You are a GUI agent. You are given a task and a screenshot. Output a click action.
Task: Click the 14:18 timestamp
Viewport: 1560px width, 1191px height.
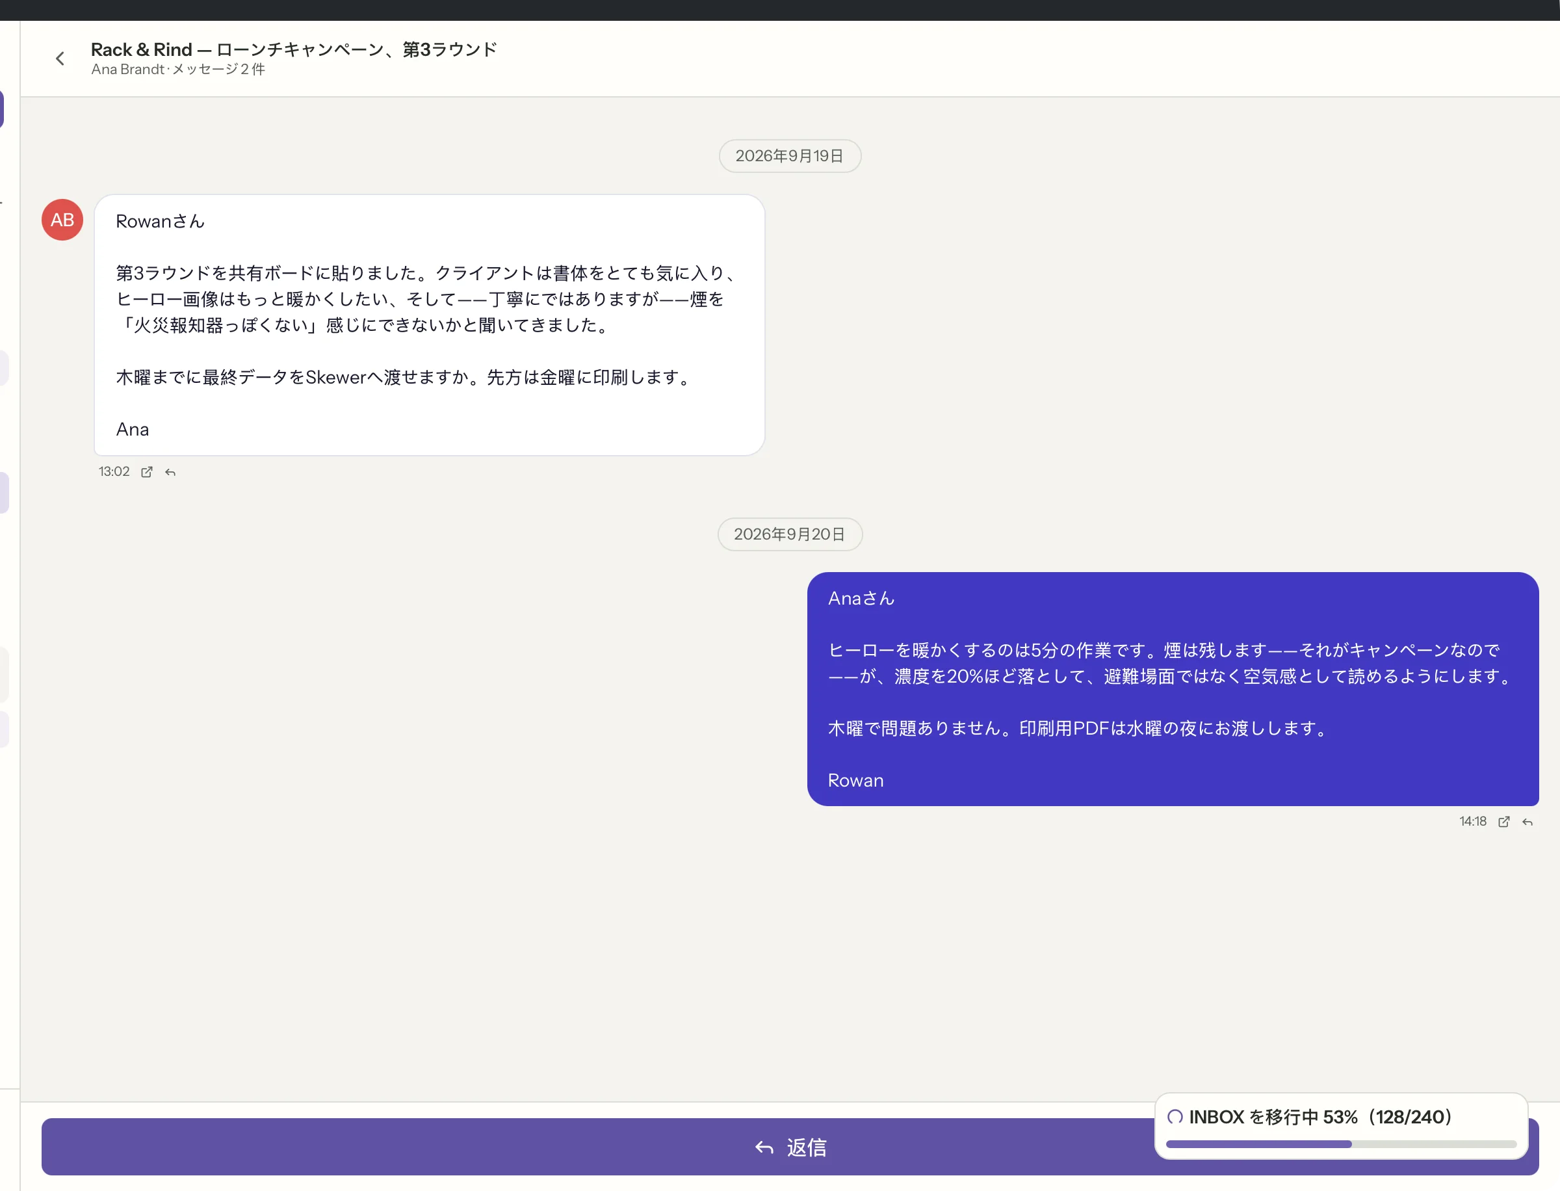(1473, 822)
